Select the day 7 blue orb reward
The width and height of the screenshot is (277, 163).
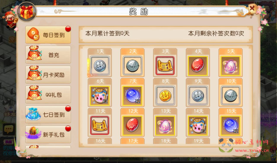[132, 96]
